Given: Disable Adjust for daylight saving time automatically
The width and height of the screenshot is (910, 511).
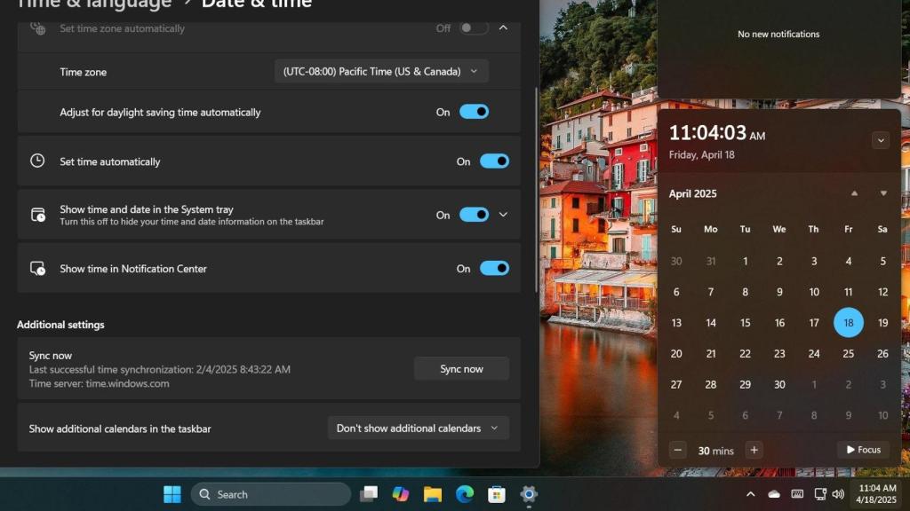Looking at the screenshot, I should pos(474,111).
